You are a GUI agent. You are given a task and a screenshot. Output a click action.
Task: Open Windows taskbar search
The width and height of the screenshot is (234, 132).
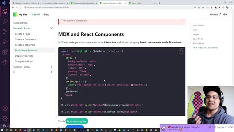click(x=7, y=130)
